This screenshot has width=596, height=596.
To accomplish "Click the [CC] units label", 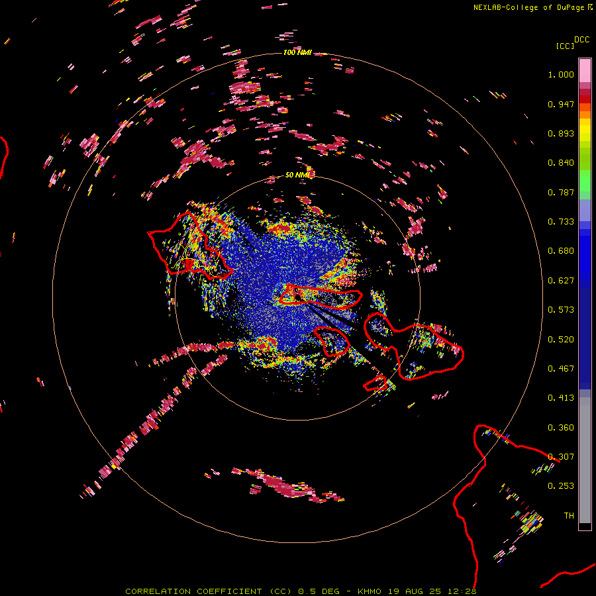I will click(565, 46).
